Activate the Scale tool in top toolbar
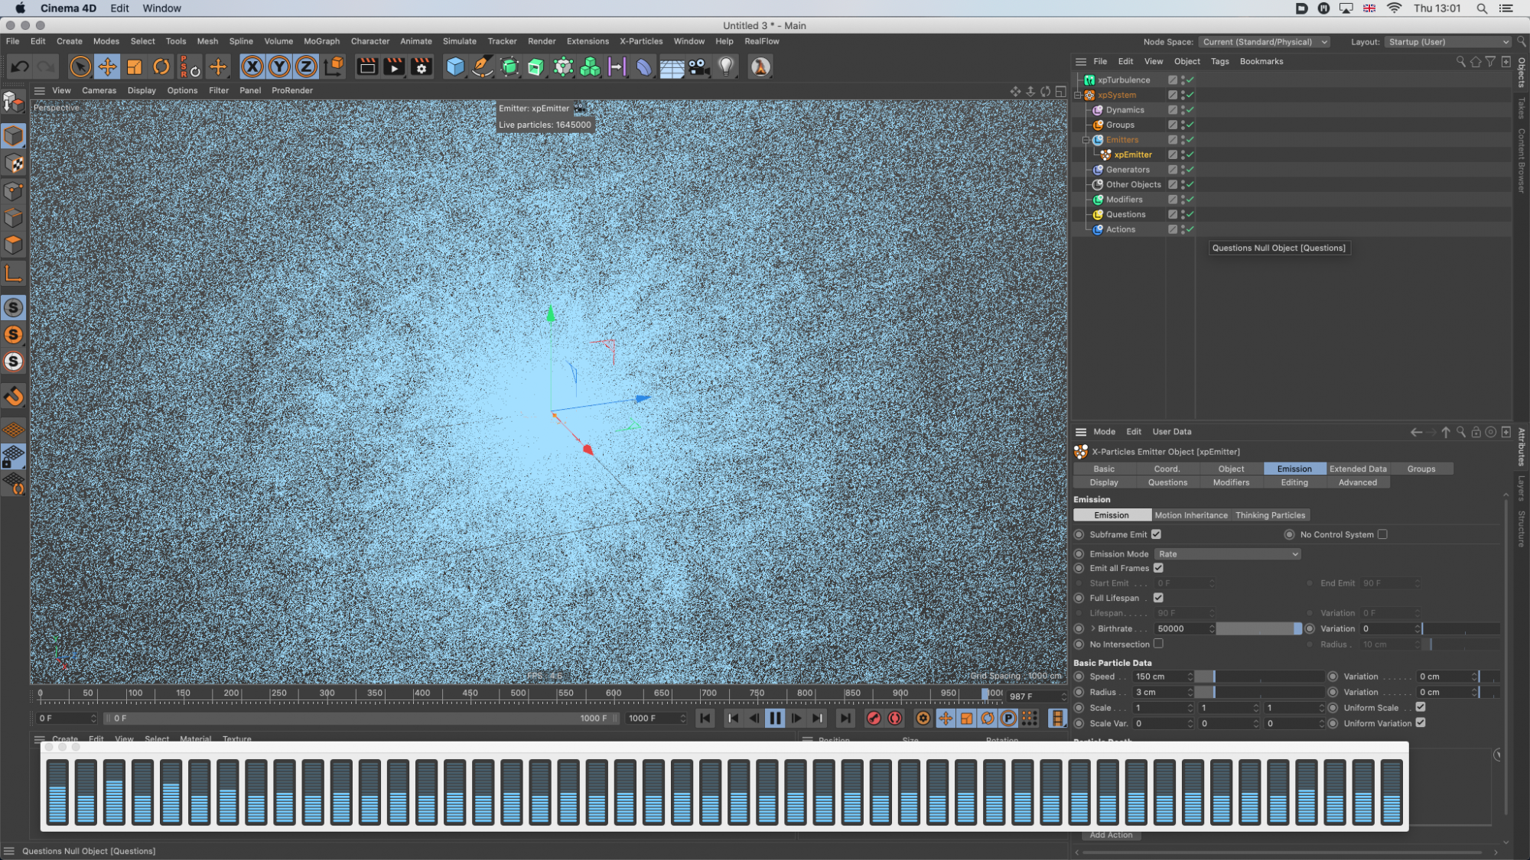This screenshot has width=1530, height=860. (x=135, y=67)
